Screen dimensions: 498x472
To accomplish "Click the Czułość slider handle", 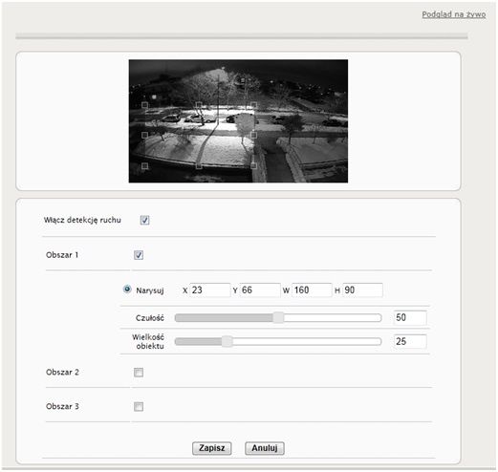I will (x=278, y=317).
